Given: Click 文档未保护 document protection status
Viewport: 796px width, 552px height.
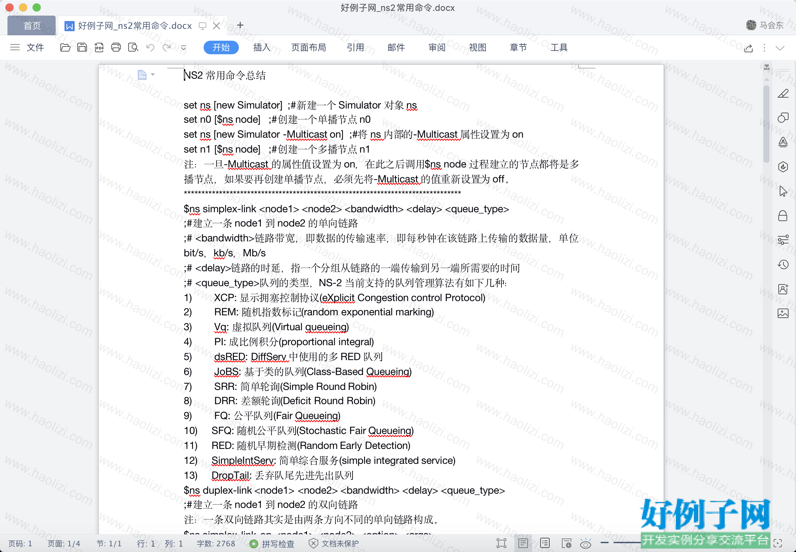Looking at the screenshot, I should point(334,544).
